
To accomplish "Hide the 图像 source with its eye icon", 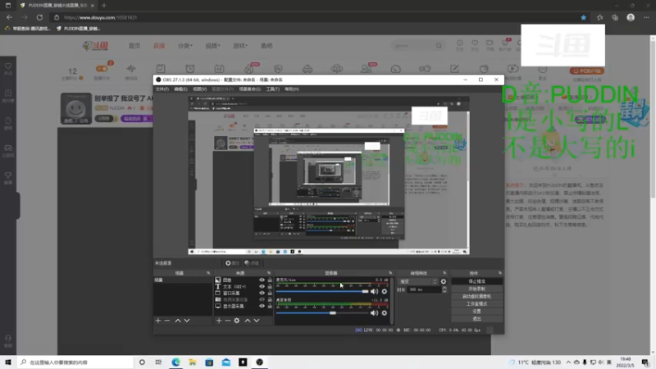I will 262,280.
